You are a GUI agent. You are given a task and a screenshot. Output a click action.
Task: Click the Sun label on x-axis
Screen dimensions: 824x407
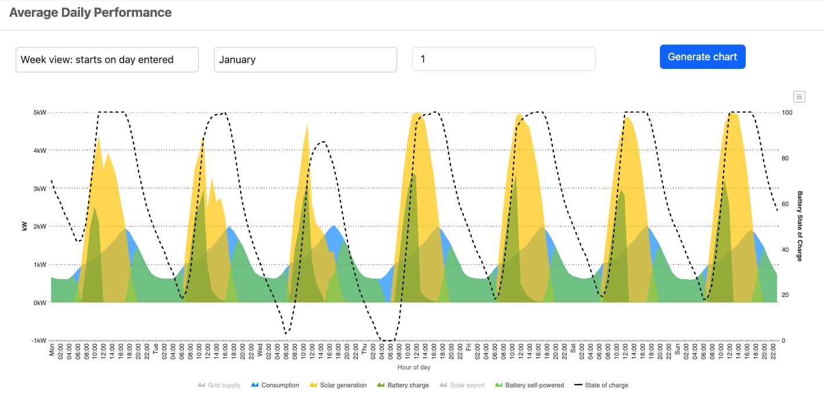point(678,350)
